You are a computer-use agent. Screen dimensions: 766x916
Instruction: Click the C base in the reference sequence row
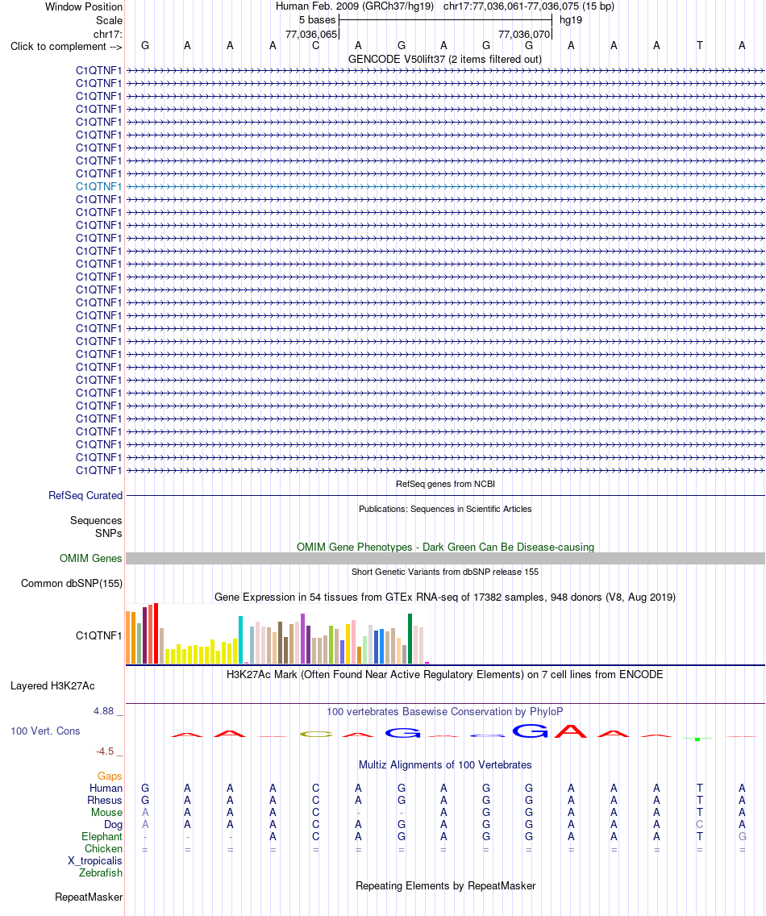click(315, 46)
